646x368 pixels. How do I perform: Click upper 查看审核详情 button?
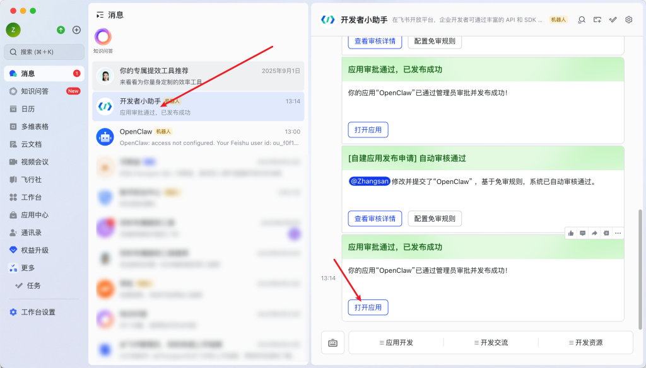point(375,42)
